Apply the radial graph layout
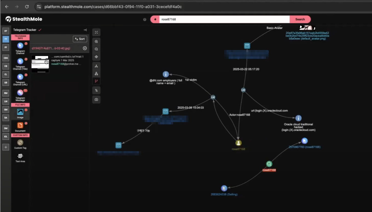 click(96, 66)
